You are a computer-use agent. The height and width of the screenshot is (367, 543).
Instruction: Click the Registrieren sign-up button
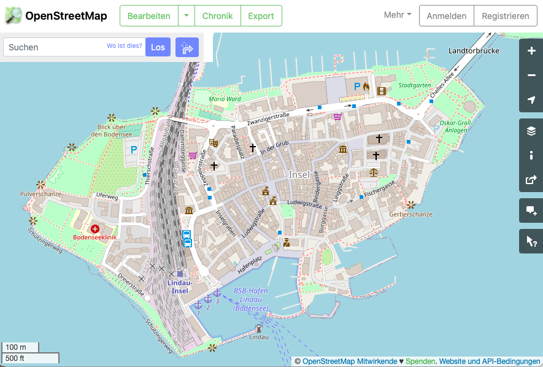pyautogui.click(x=505, y=16)
